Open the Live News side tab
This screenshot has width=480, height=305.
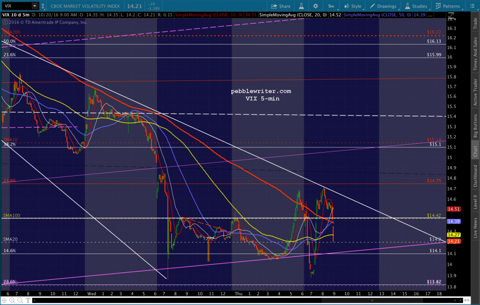[x=475, y=228]
